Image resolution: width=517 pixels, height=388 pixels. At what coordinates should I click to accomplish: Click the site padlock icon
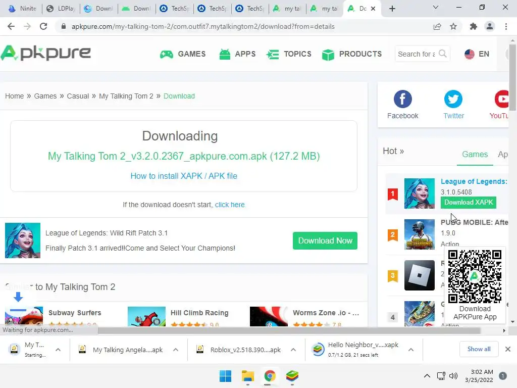64,26
